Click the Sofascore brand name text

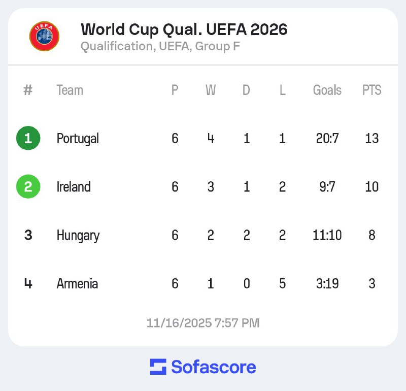213,367
